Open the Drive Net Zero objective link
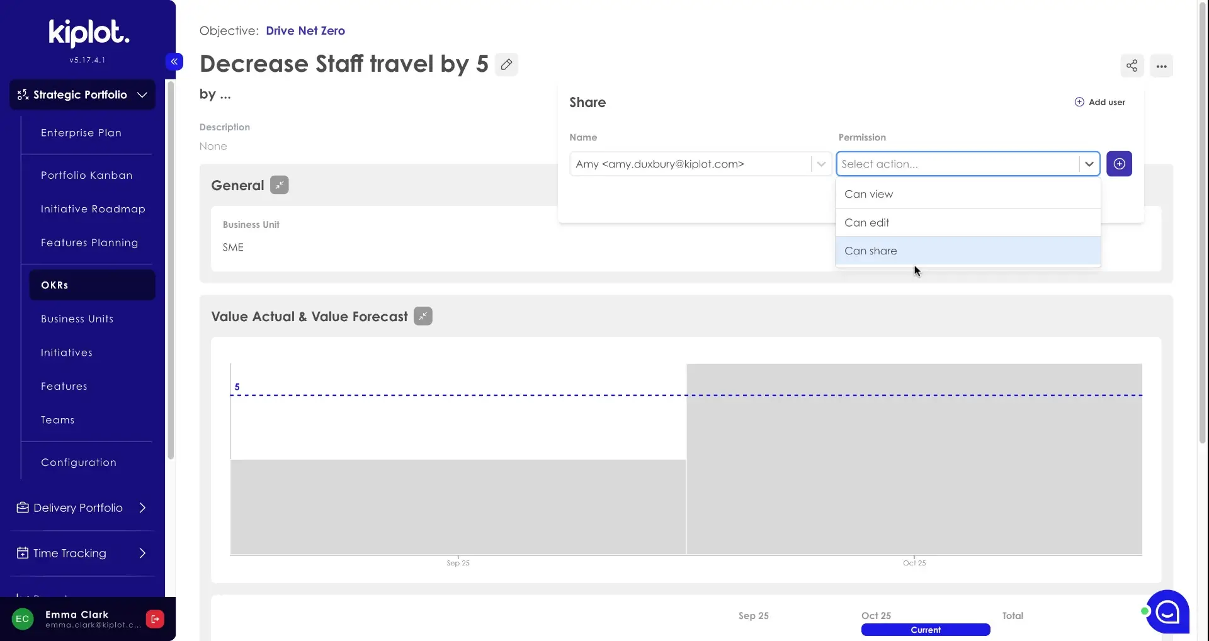This screenshot has width=1209, height=641. point(305,31)
